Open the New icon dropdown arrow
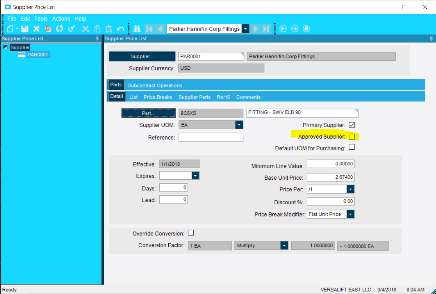 coord(17,29)
